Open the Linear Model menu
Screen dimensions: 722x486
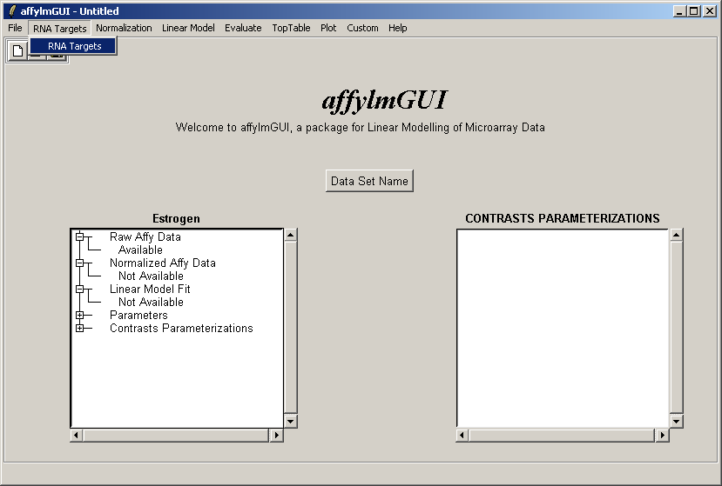pos(188,28)
